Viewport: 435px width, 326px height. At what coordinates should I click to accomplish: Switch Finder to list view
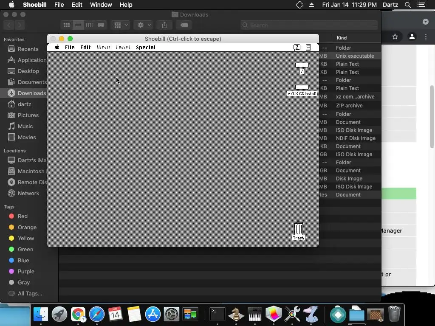(78, 25)
